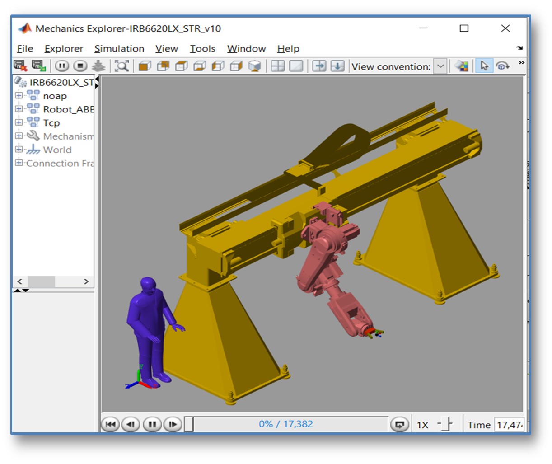Pause the animation playback in bottom bar
This screenshot has width=552, height=464.
pyautogui.click(x=152, y=424)
